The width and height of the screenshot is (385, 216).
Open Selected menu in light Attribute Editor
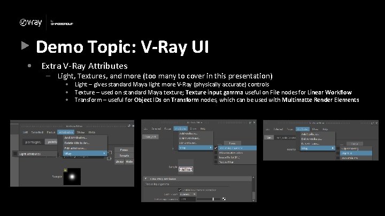37,132
